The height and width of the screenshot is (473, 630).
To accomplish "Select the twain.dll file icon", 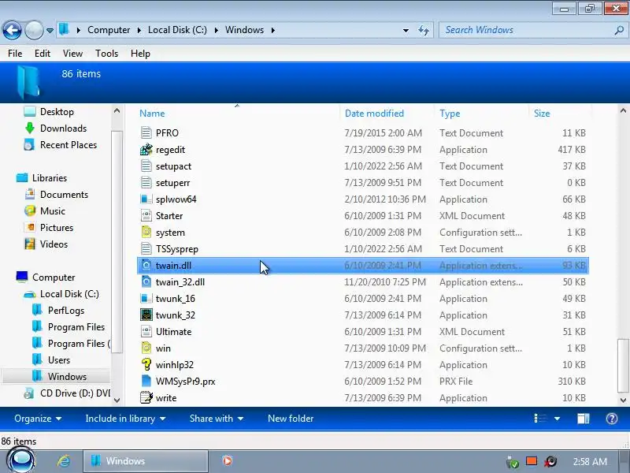I will pyautogui.click(x=146, y=266).
